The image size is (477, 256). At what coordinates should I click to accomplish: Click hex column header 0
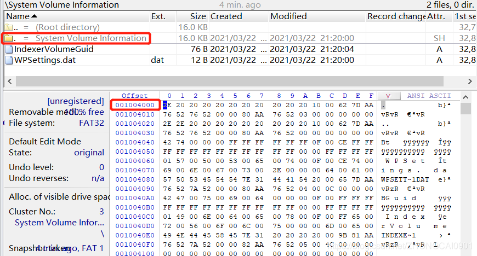(x=169, y=96)
